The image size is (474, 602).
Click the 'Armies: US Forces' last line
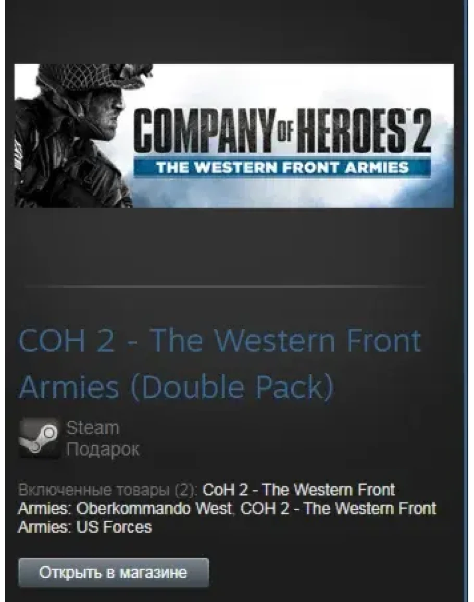point(85,527)
